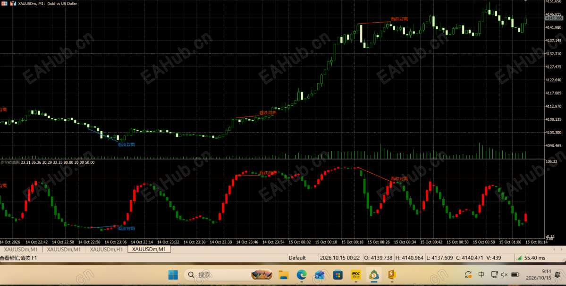Open the Exness app from the taskbar
566x286 pixels.
356,275
